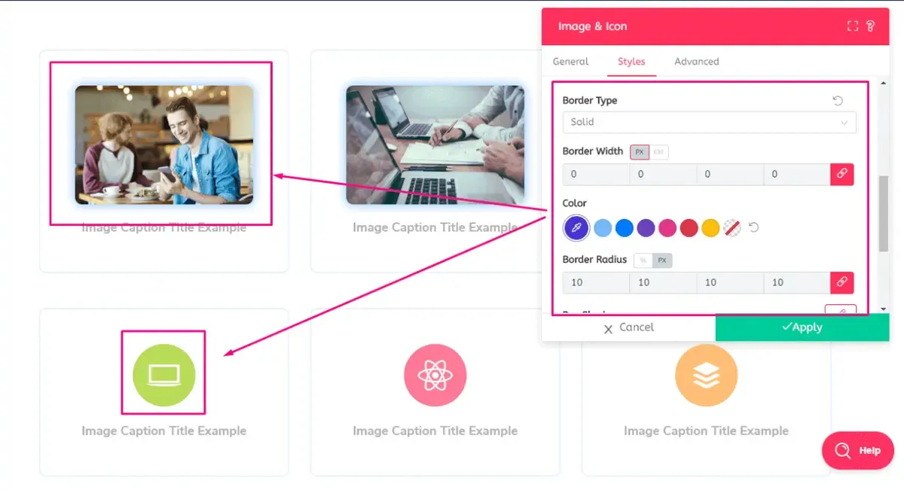Open the help question mark icon in header
This screenshot has height=490, width=904.
click(871, 26)
